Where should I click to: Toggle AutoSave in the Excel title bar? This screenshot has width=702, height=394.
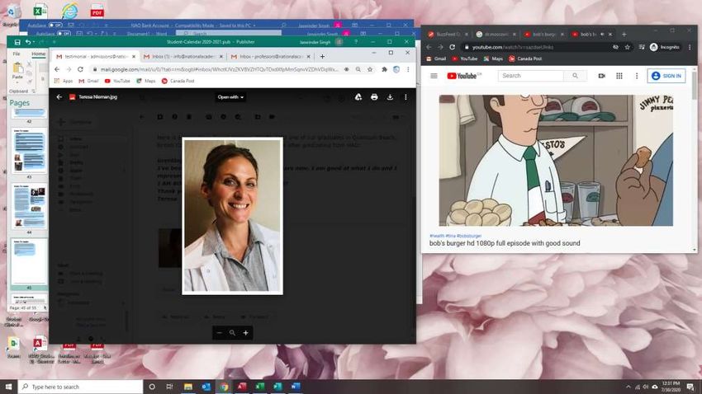click(55, 26)
